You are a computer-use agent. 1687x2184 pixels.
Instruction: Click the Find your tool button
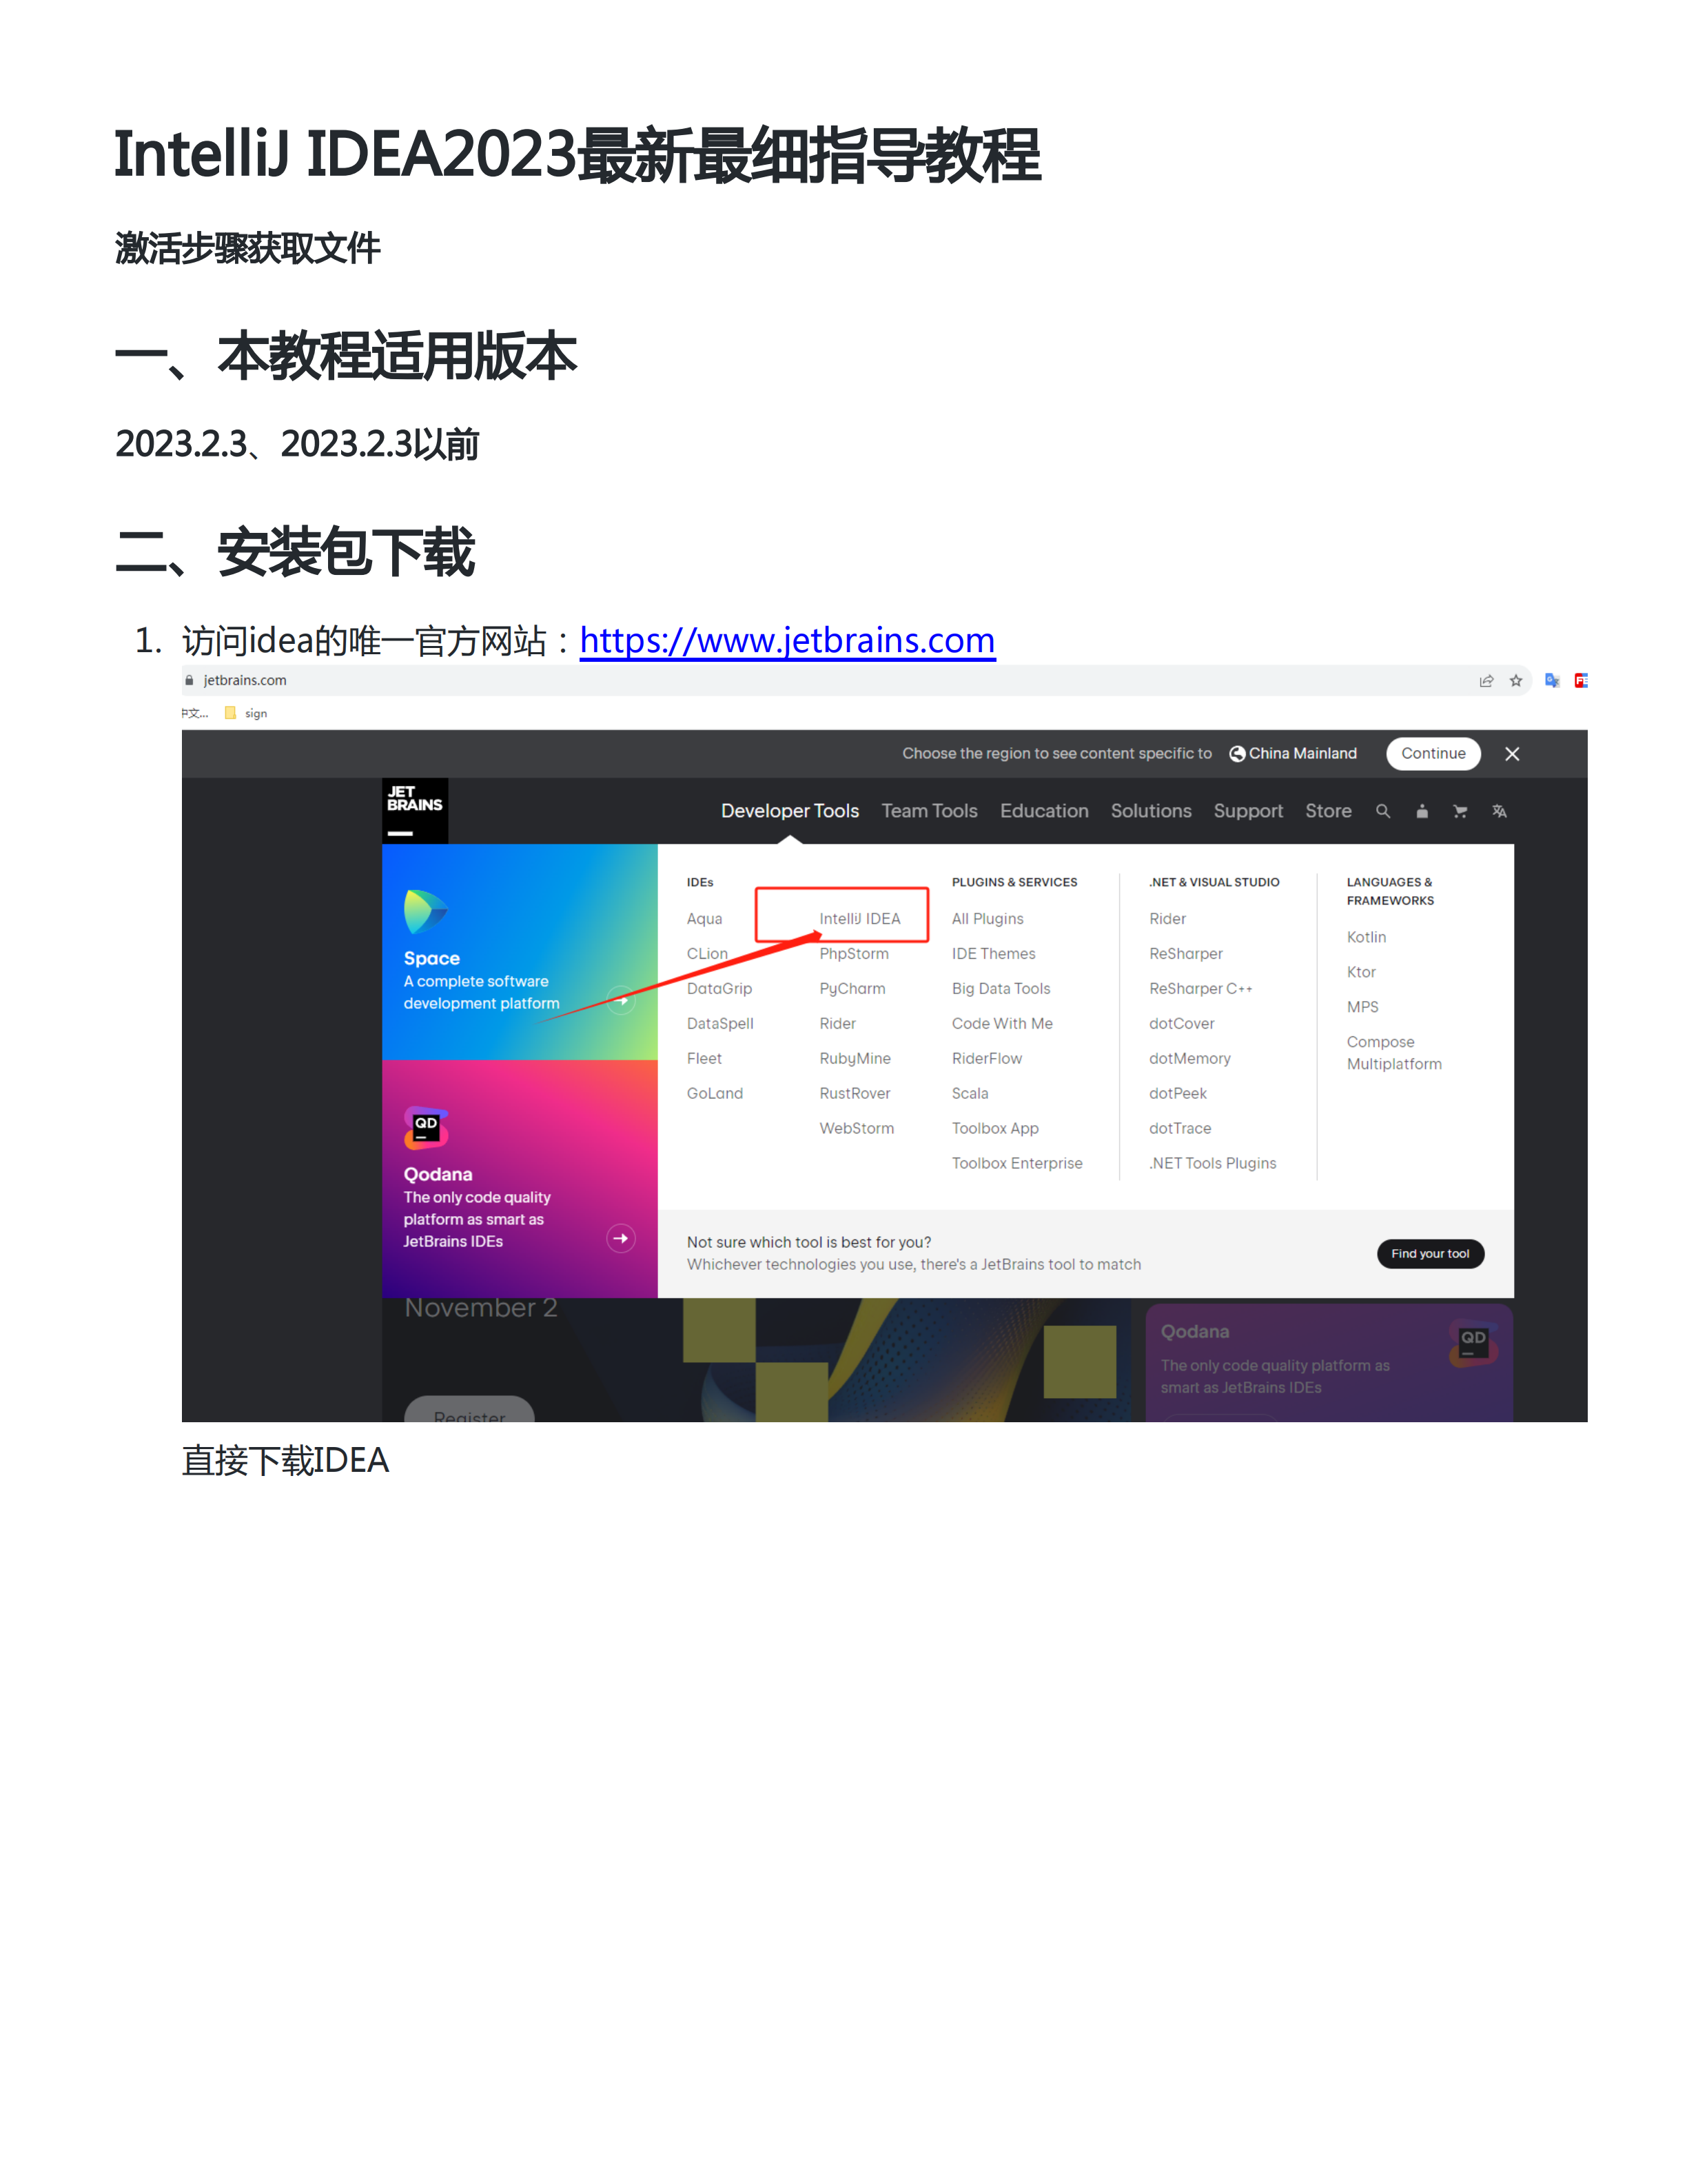click(1430, 1253)
